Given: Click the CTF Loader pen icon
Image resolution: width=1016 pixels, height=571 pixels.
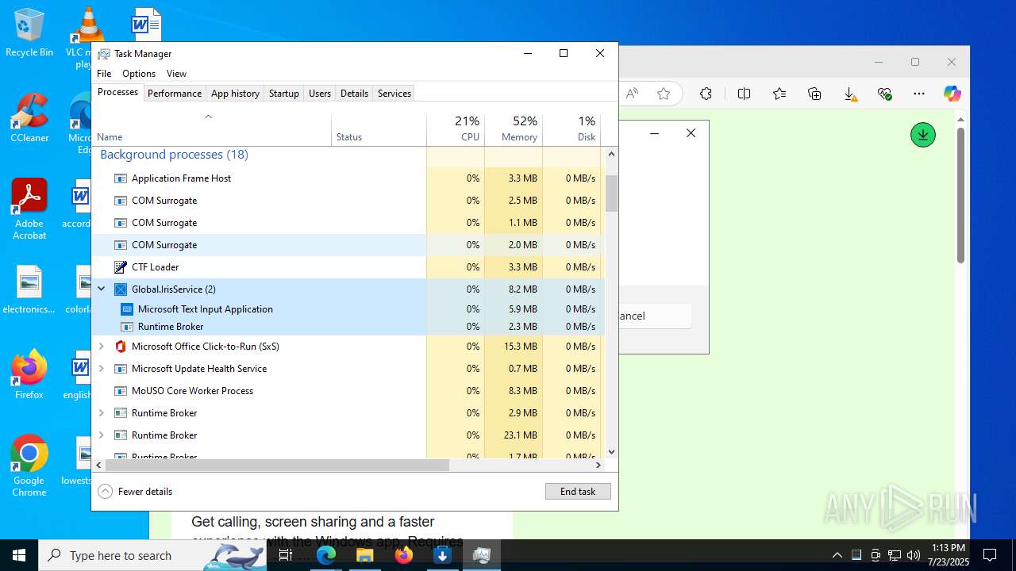Looking at the screenshot, I should [x=121, y=267].
